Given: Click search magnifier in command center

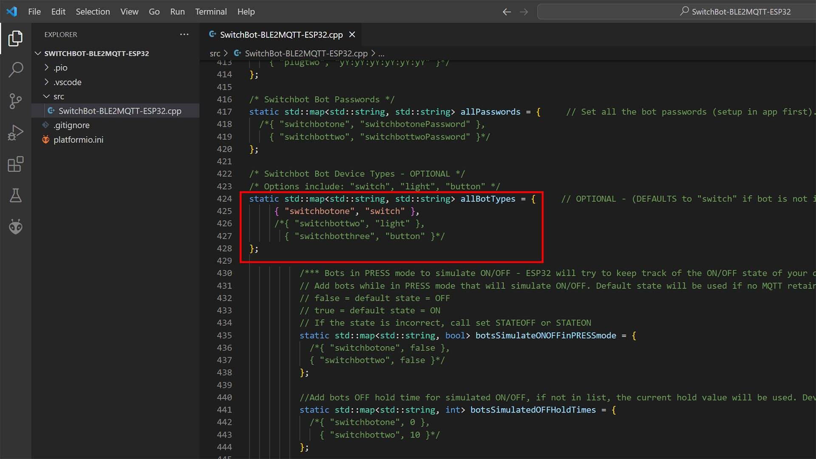Looking at the screenshot, I should pyautogui.click(x=684, y=11).
